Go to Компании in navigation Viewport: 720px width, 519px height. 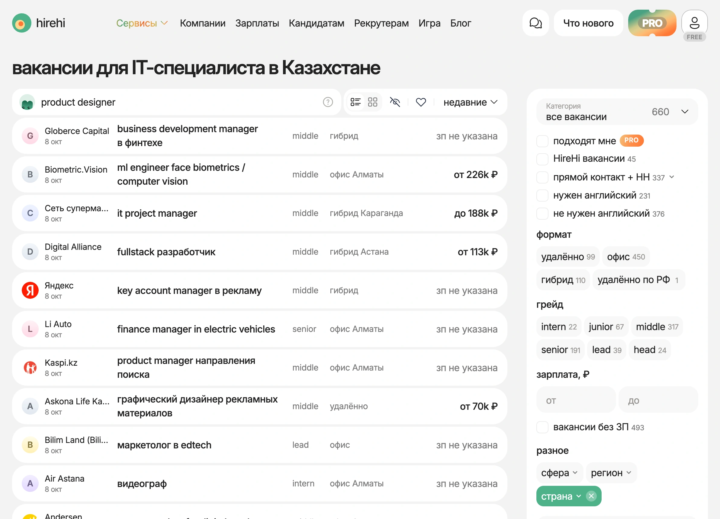(203, 23)
